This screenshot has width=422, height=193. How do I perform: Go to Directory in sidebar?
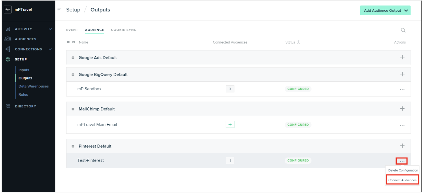point(26,106)
